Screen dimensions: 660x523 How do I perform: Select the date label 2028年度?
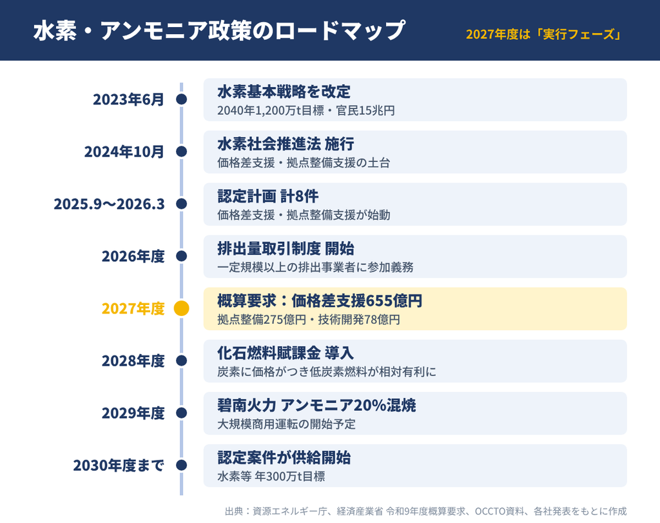133,361
